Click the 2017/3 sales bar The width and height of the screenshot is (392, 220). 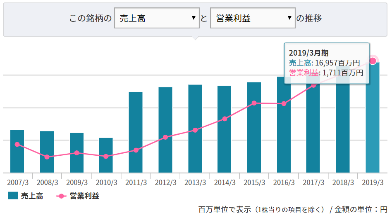313,132
